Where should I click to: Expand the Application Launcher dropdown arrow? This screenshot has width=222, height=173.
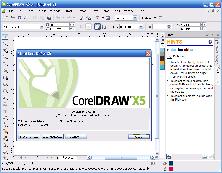(x=103, y=18)
